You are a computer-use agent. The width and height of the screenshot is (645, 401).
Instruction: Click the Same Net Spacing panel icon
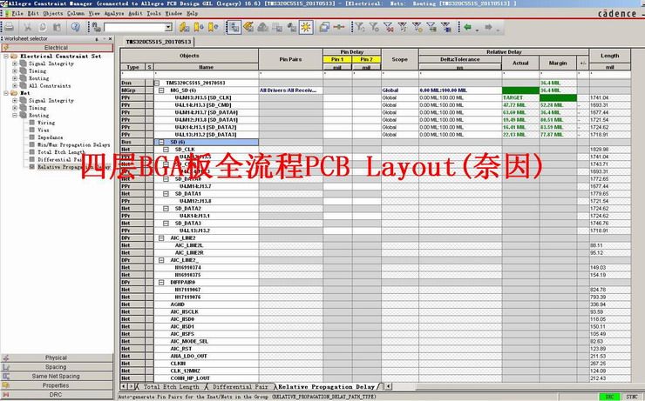pos(6,377)
